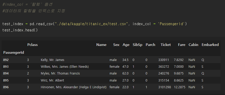Click fare value 8.6625
Image resolution: width=225 pixels, height=95 pixels.
(x=179, y=80)
